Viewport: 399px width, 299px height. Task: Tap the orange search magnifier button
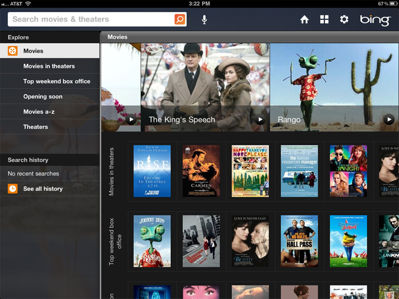point(180,19)
